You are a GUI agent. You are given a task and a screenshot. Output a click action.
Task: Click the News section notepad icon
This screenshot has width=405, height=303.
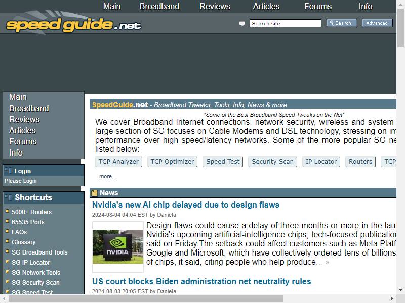click(95, 193)
